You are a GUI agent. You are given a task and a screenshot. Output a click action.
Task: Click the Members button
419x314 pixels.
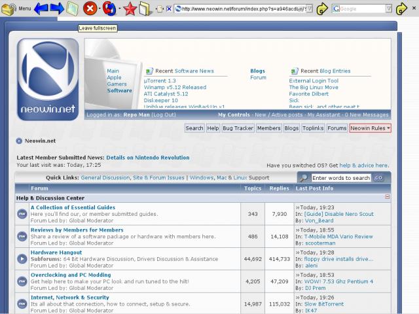268,128
